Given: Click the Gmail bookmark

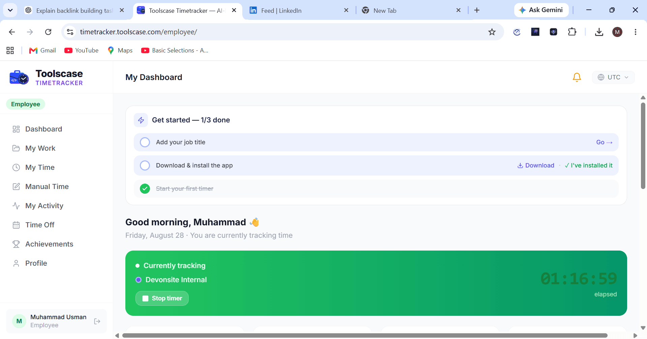Looking at the screenshot, I should (x=42, y=50).
